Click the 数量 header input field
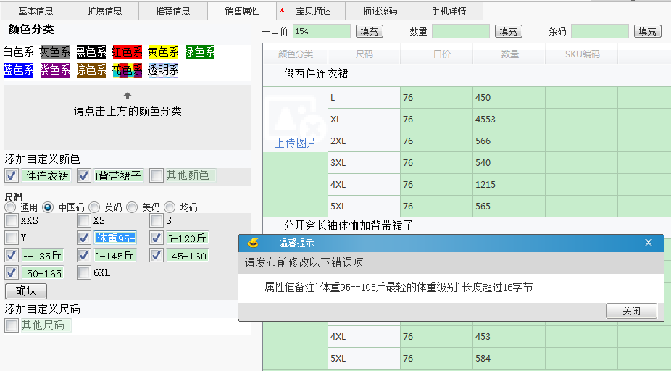Screen dimensions: 671x371 coord(460,31)
